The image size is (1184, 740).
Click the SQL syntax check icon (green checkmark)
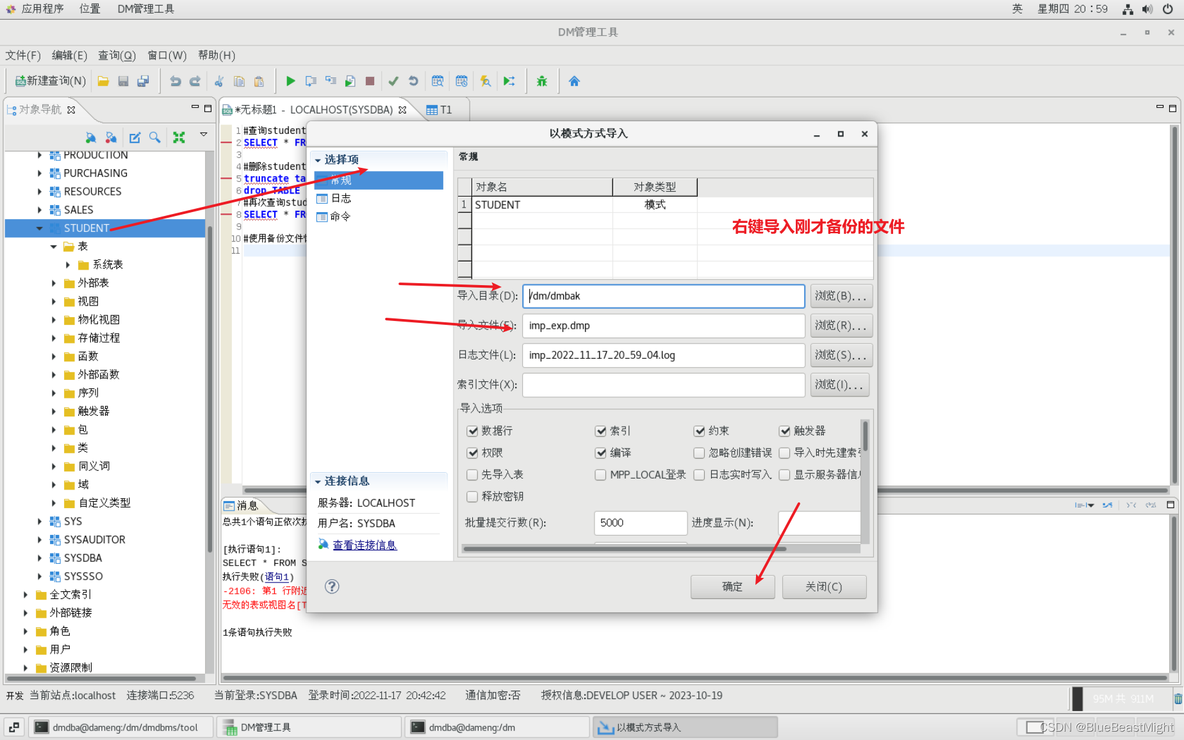(393, 81)
